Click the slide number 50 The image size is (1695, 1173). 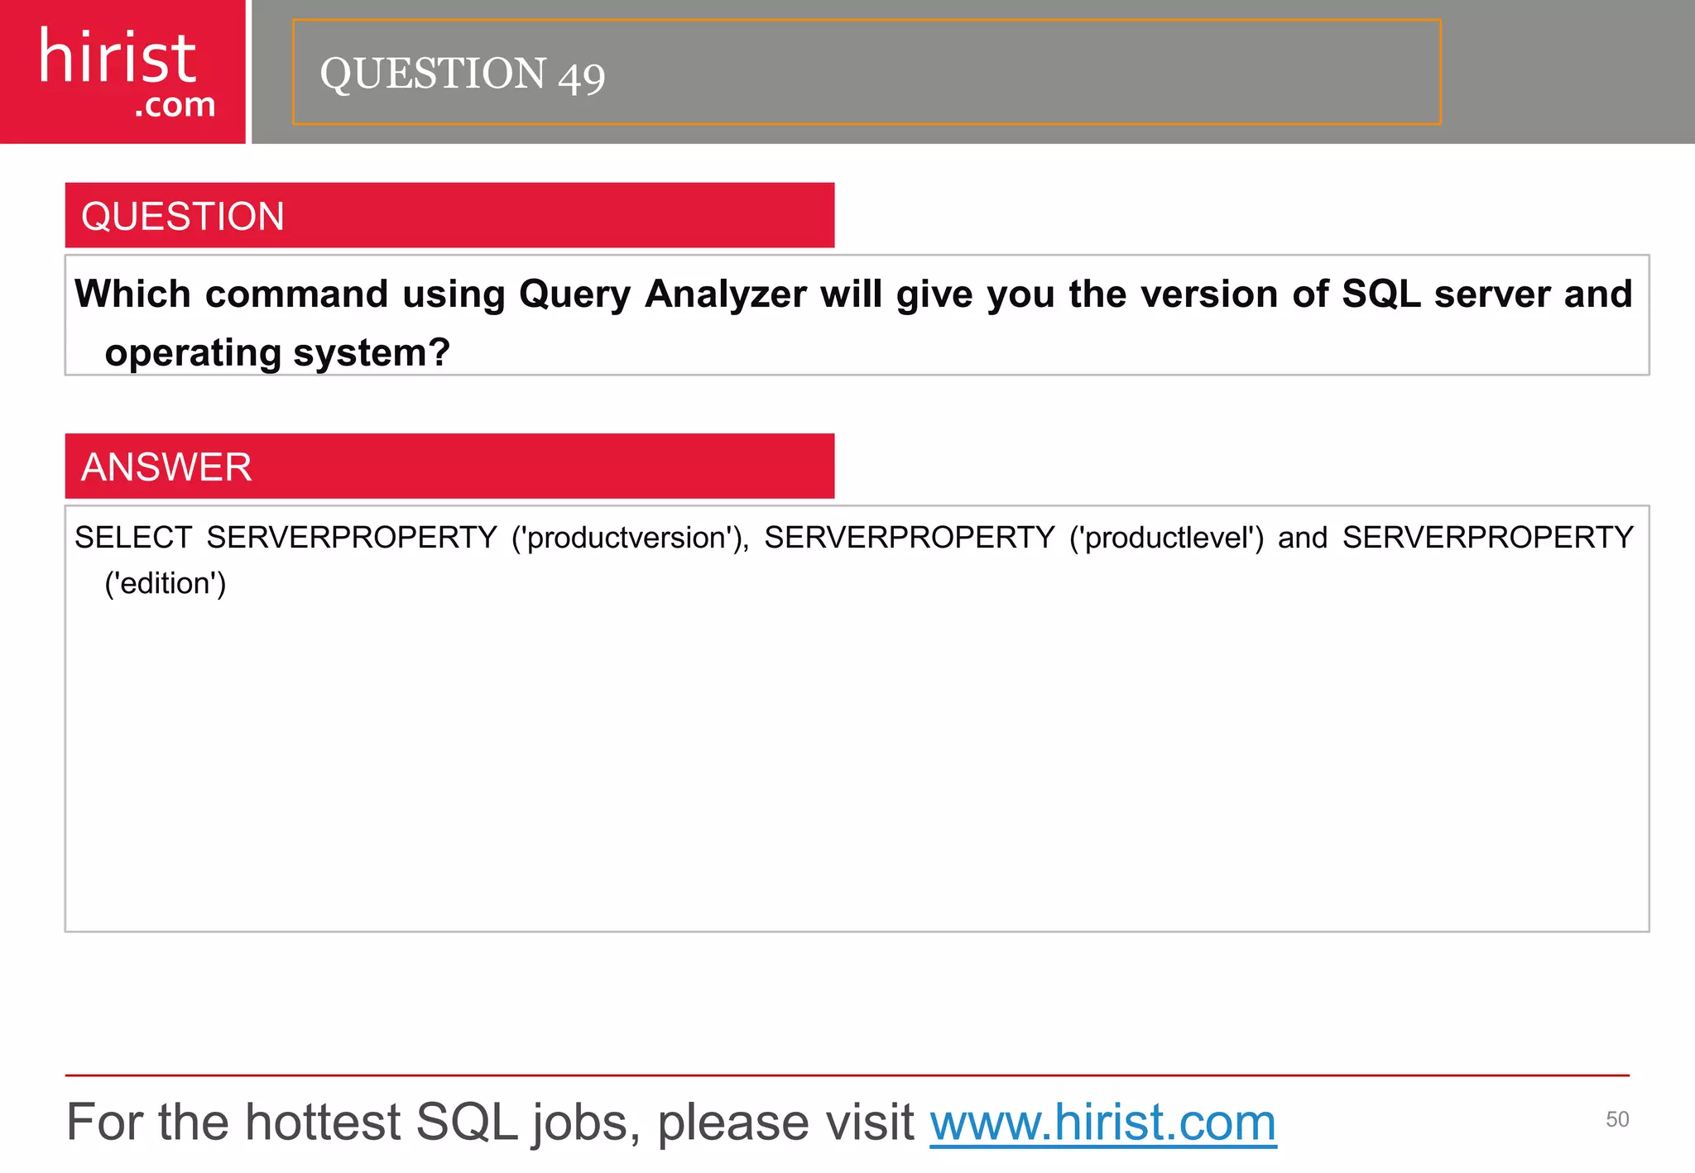(x=1617, y=1119)
